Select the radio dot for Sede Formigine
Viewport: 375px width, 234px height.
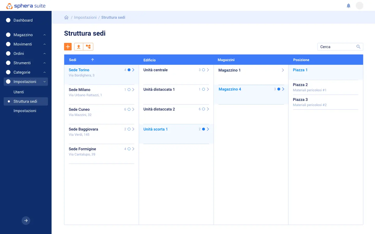tap(129, 149)
